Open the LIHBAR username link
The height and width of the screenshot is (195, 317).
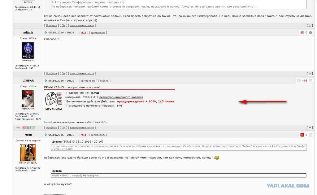pos(28,80)
